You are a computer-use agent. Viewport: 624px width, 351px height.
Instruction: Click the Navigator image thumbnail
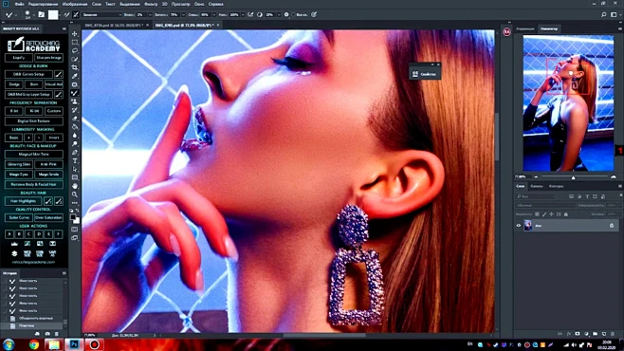[568, 103]
